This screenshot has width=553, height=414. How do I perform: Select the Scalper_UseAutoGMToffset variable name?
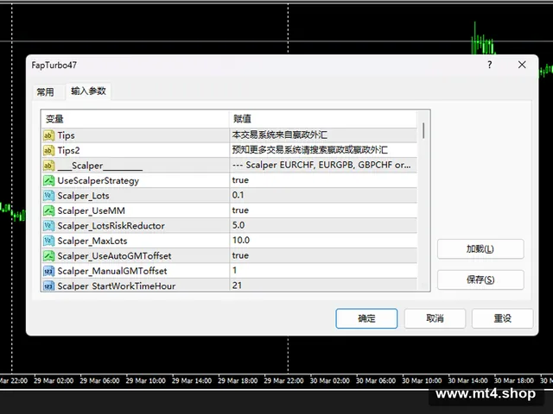(114, 256)
